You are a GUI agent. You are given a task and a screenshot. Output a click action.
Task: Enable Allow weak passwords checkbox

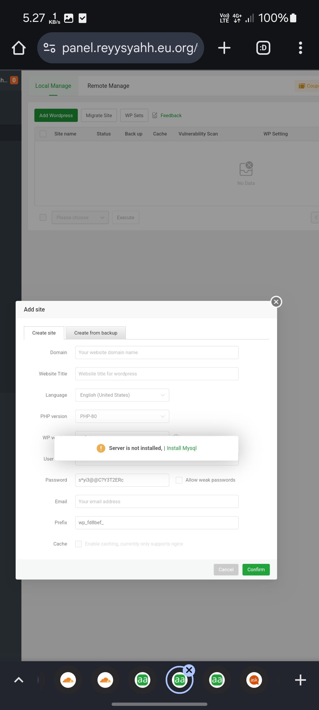tap(179, 480)
